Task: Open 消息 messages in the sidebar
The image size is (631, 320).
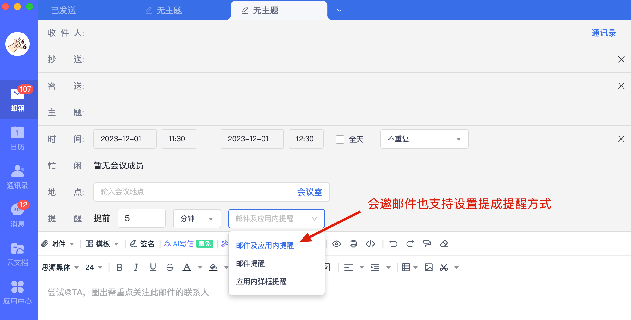Action: coord(18,216)
